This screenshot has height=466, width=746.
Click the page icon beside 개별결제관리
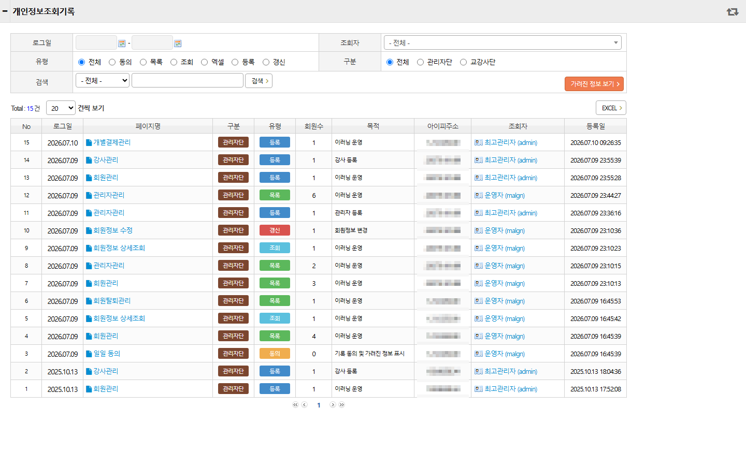tap(89, 142)
